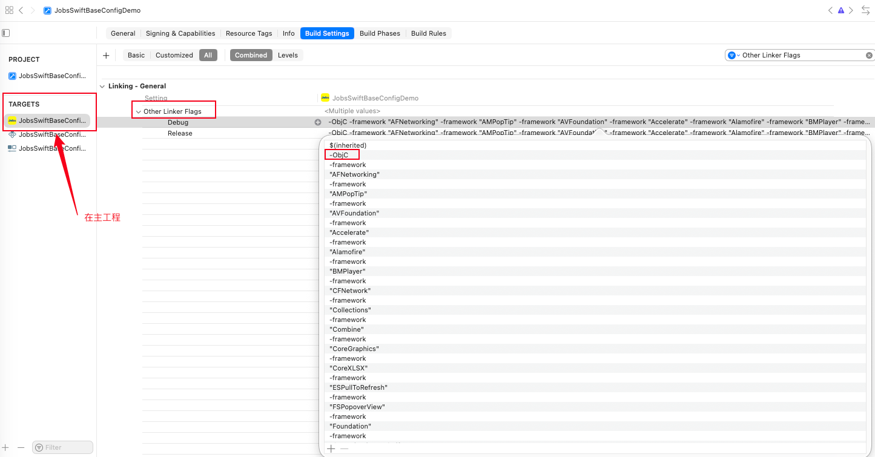
Task: Select the "Foundation" entry
Action: (351, 426)
